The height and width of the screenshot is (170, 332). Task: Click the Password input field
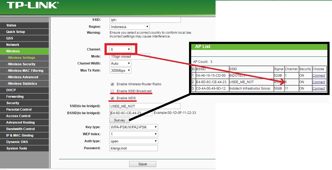[133, 148]
